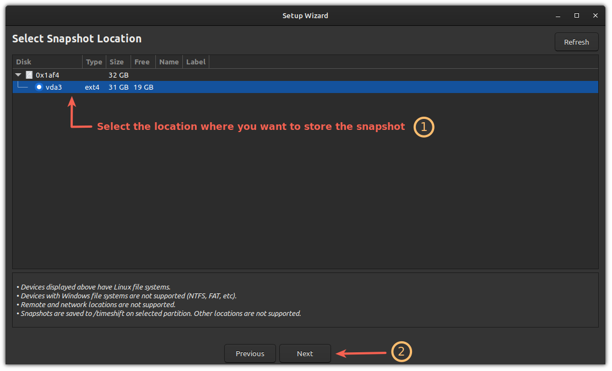The image size is (612, 371).
Task: Click the Setup Wizard title text
Action: 305,15
